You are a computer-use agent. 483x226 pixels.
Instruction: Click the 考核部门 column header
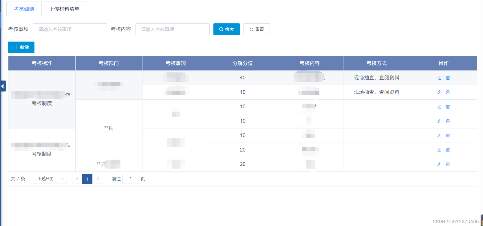click(x=109, y=63)
